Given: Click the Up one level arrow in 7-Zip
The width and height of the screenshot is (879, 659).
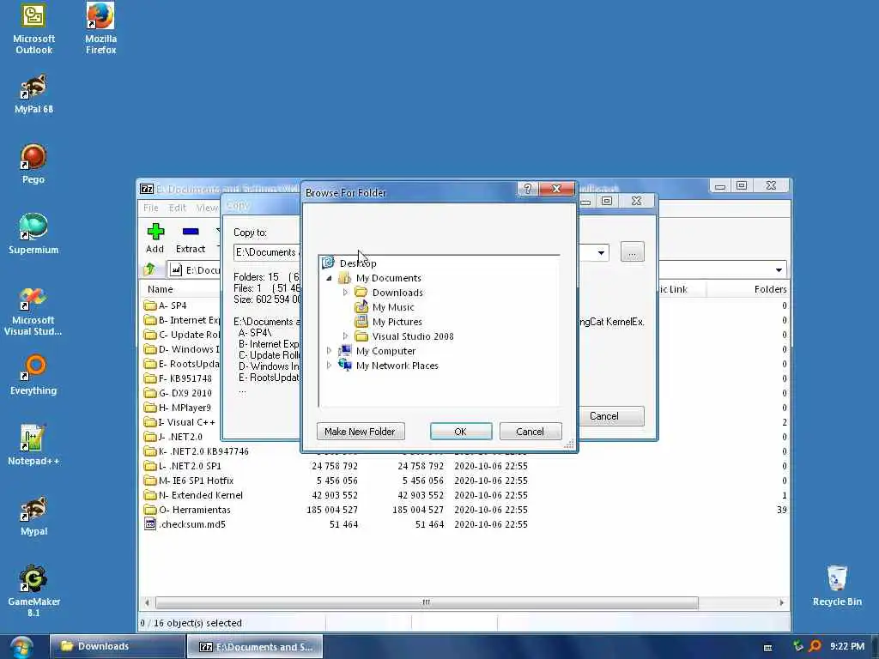Looking at the screenshot, I should (x=149, y=269).
